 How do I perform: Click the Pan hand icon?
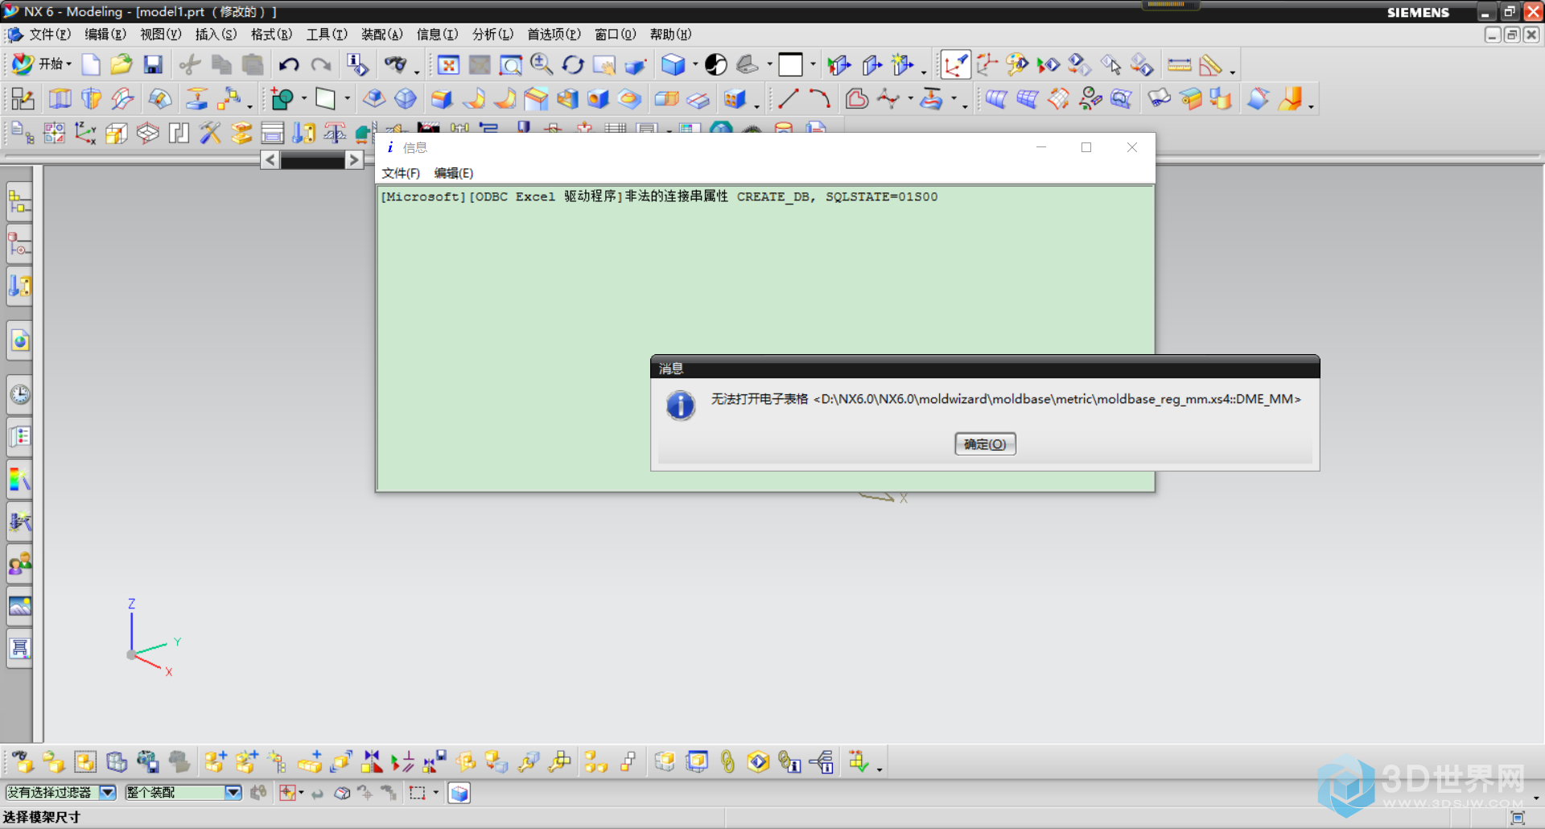point(604,64)
